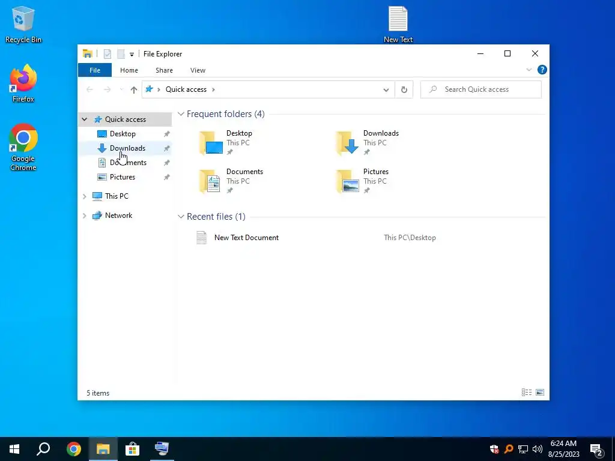615x461 pixels.
Task: Go up one level with Up arrow
Action: pos(134,90)
